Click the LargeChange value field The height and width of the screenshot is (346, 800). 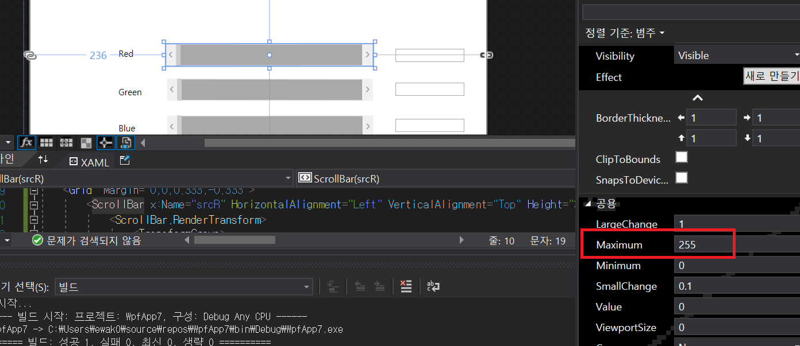[x=737, y=224]
